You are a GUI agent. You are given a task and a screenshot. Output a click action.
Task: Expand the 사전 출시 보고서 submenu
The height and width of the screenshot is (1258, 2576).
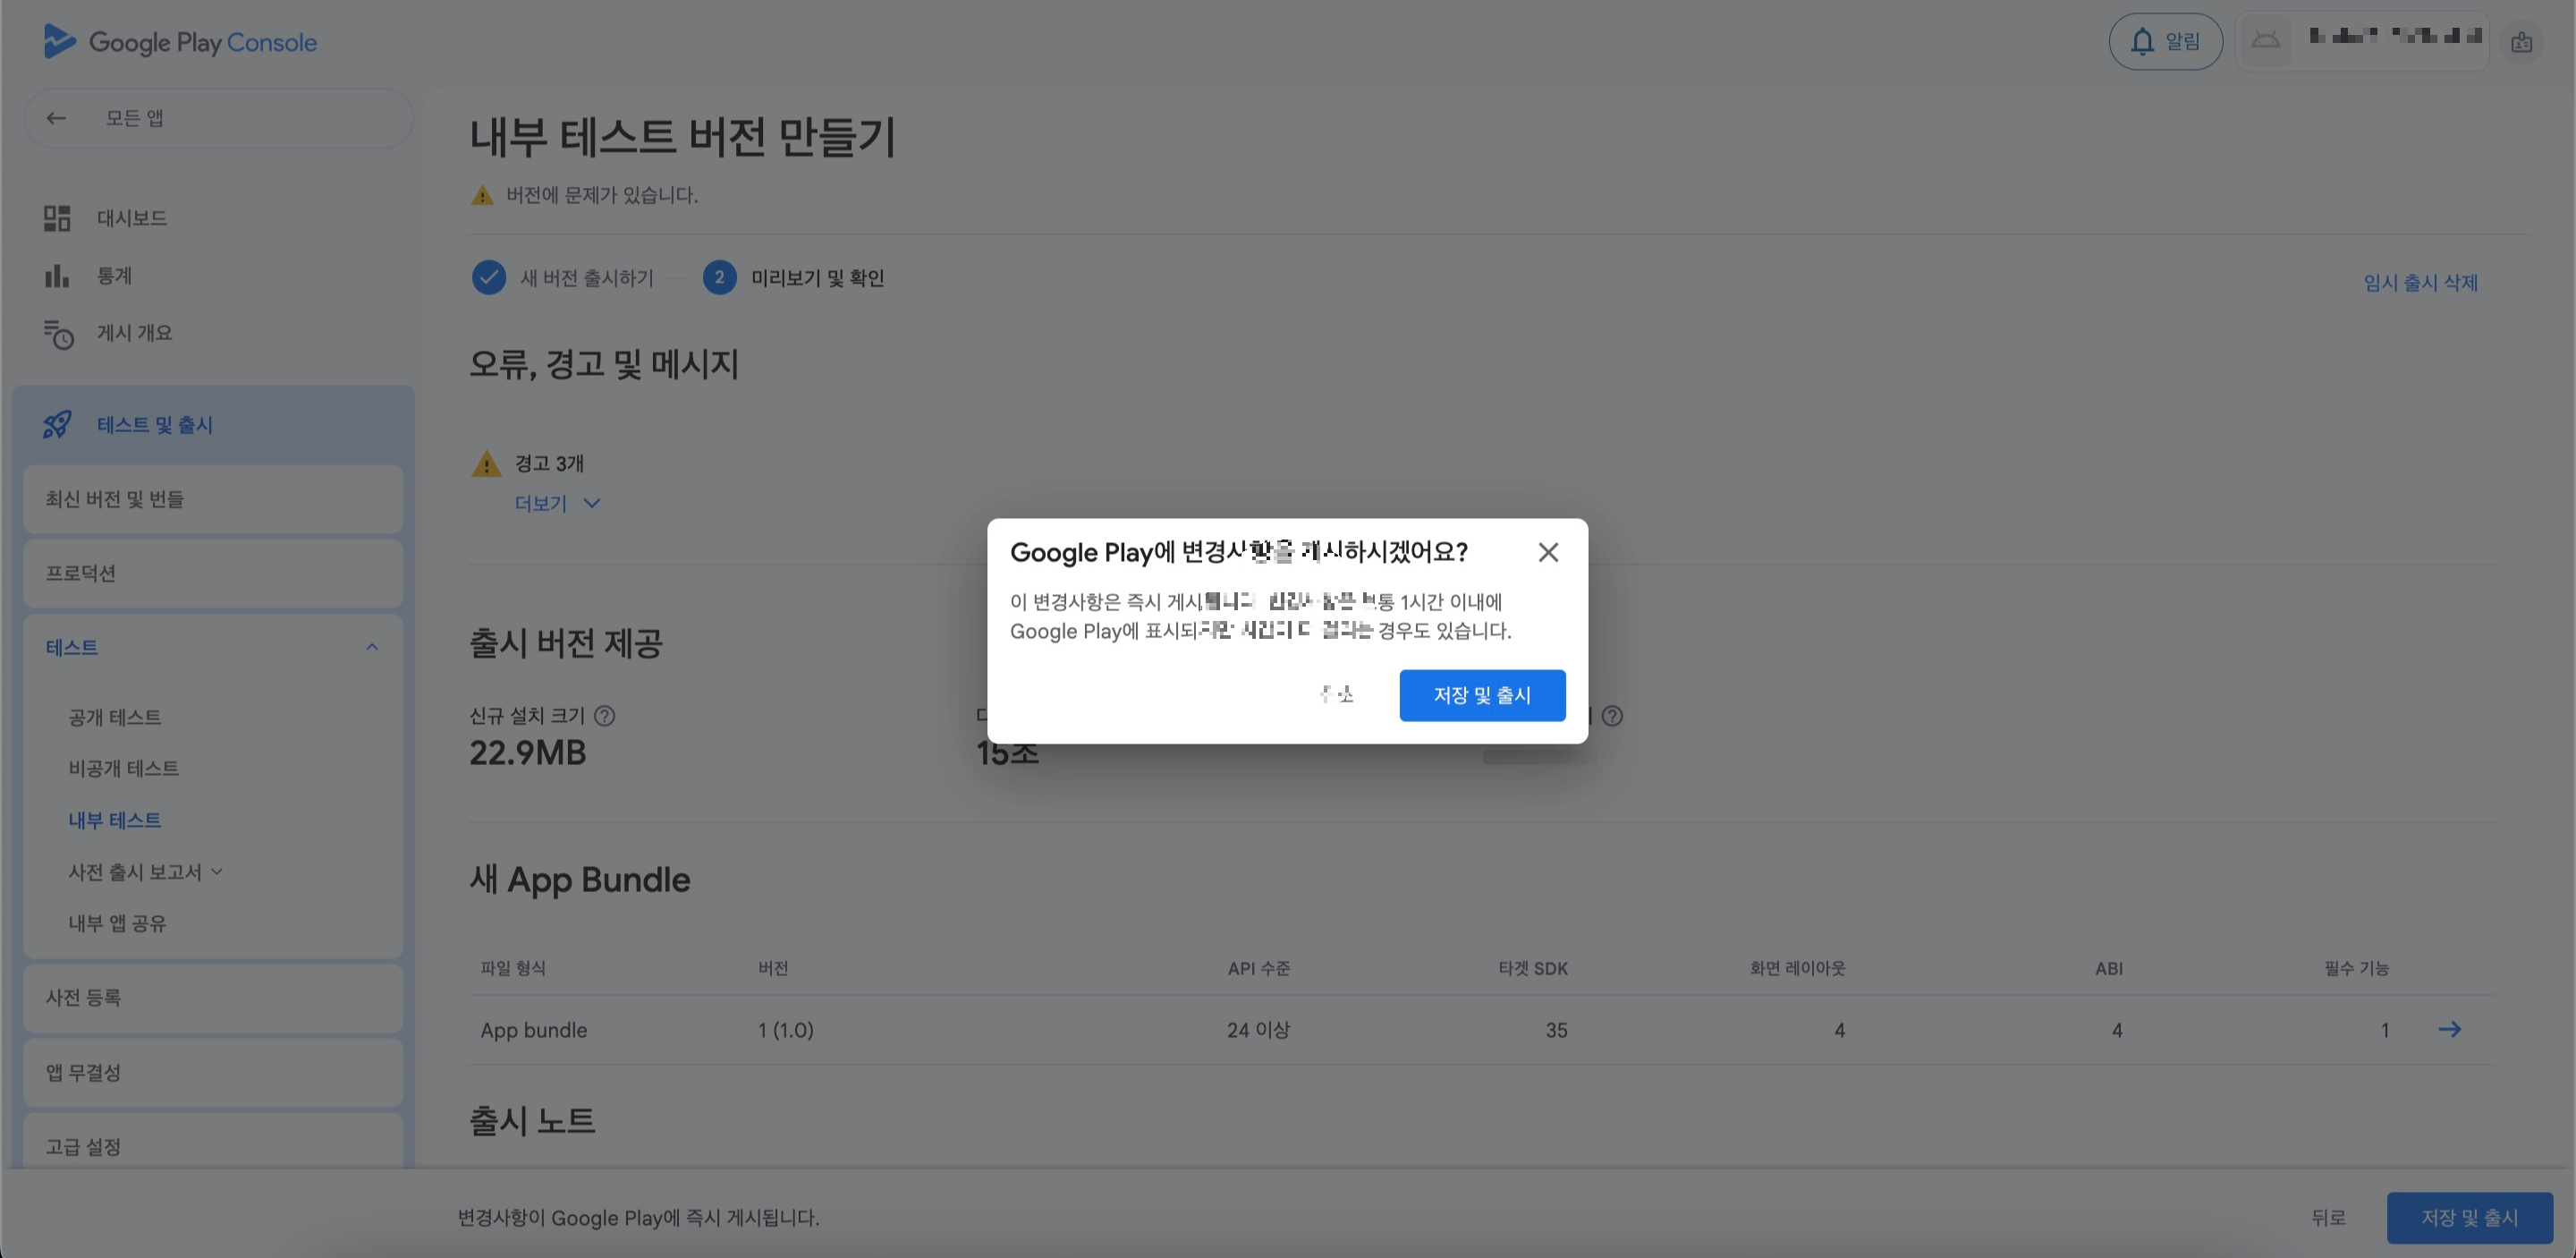click(x=217, y=872)
